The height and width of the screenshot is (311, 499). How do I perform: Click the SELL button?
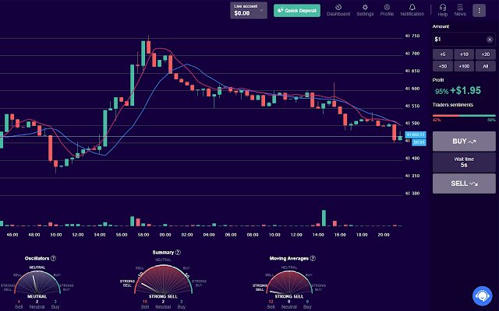(464, 183)
